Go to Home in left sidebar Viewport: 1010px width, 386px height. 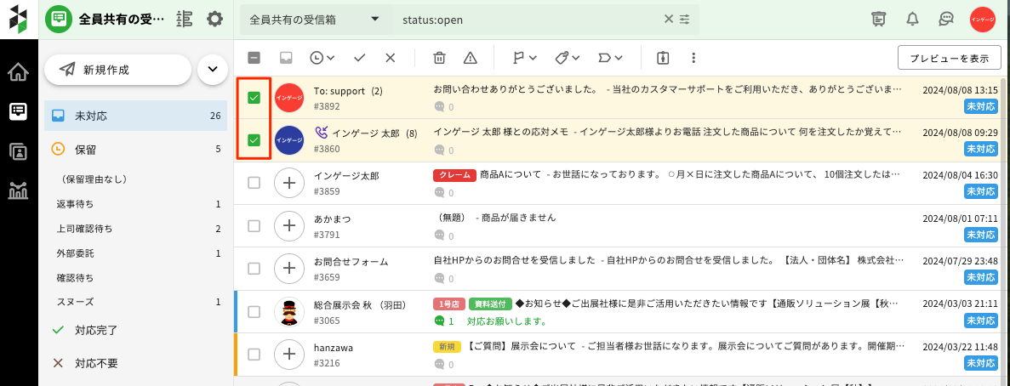coord(18,72)
